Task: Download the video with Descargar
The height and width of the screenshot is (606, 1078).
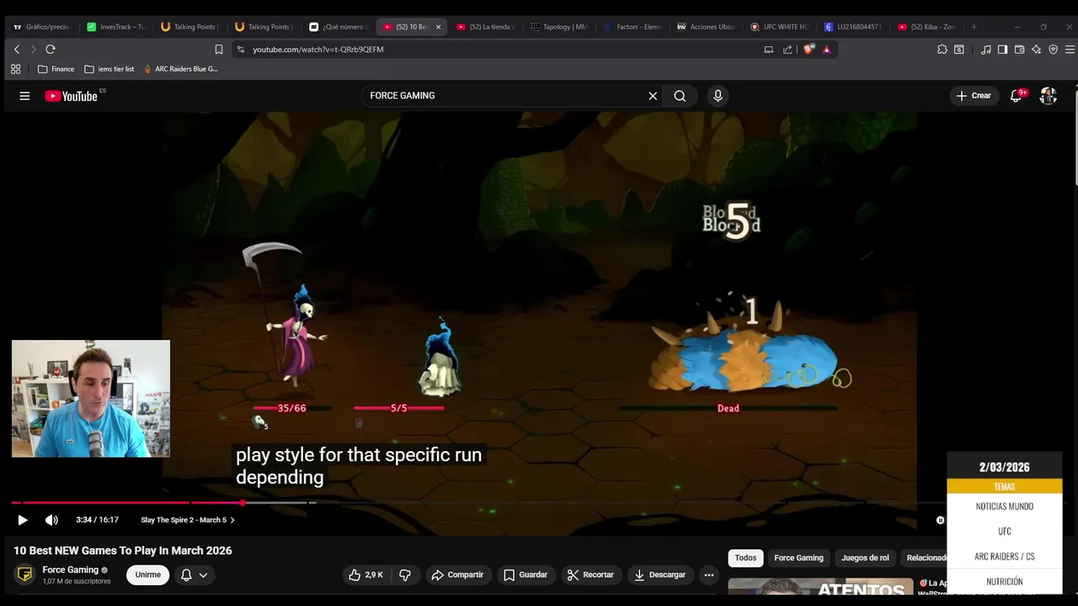Action: tap(659, 575)
